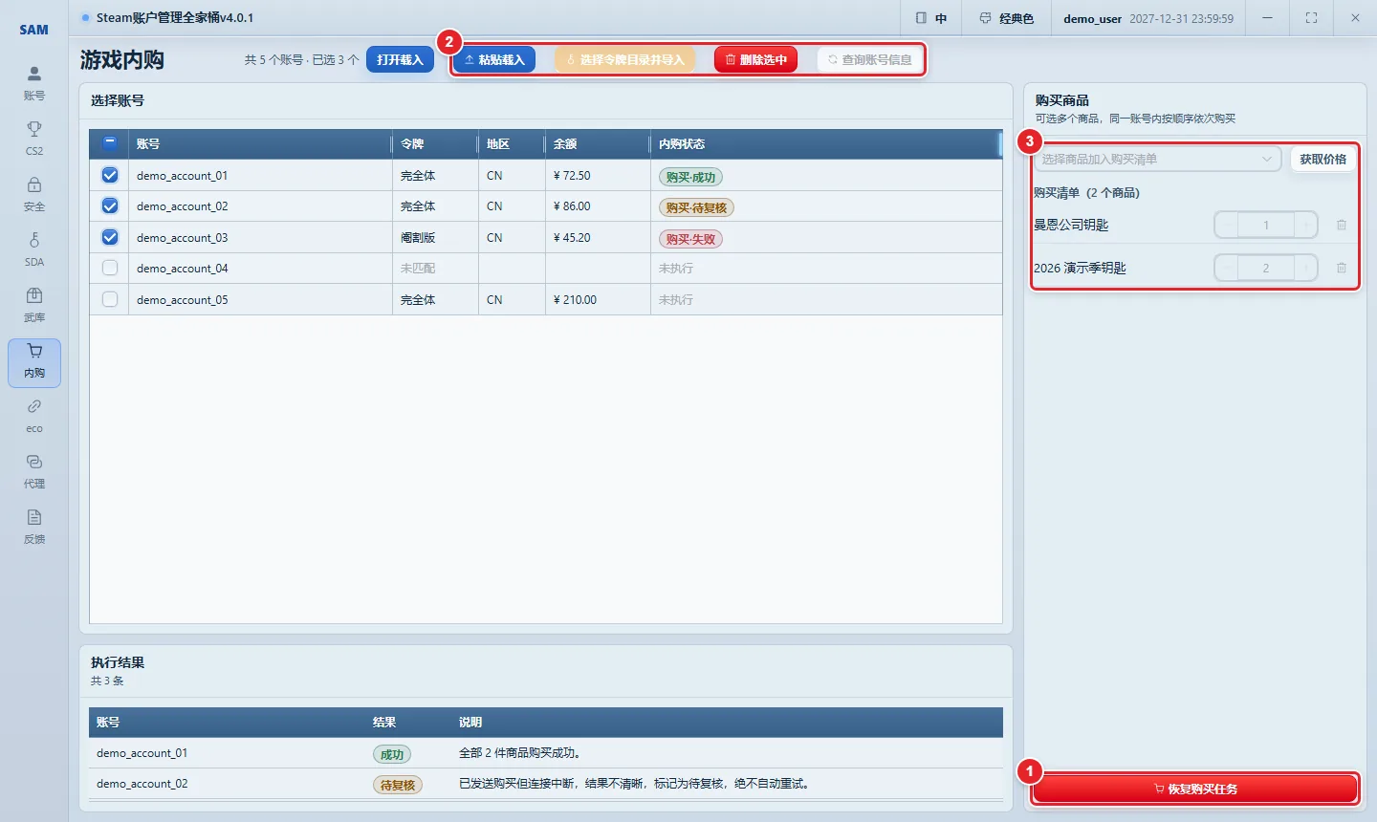Click the 成功 result tag
This screenshot has width=1377, height=822.
point(392,754)
